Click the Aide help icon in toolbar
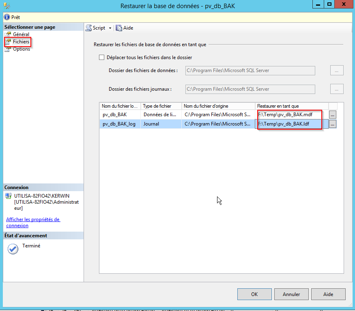 coord(119,28)
